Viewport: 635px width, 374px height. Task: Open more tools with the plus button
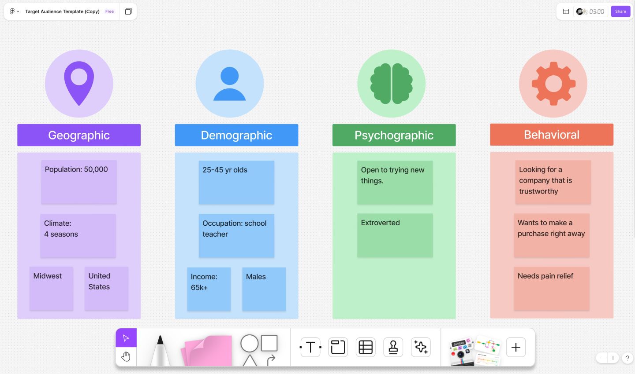515,347
